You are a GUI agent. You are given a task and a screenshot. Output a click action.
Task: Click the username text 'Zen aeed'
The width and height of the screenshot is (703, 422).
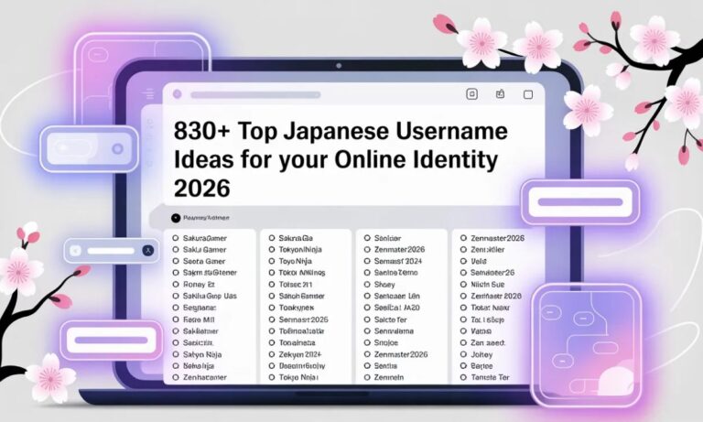click(x=488, y=342)
